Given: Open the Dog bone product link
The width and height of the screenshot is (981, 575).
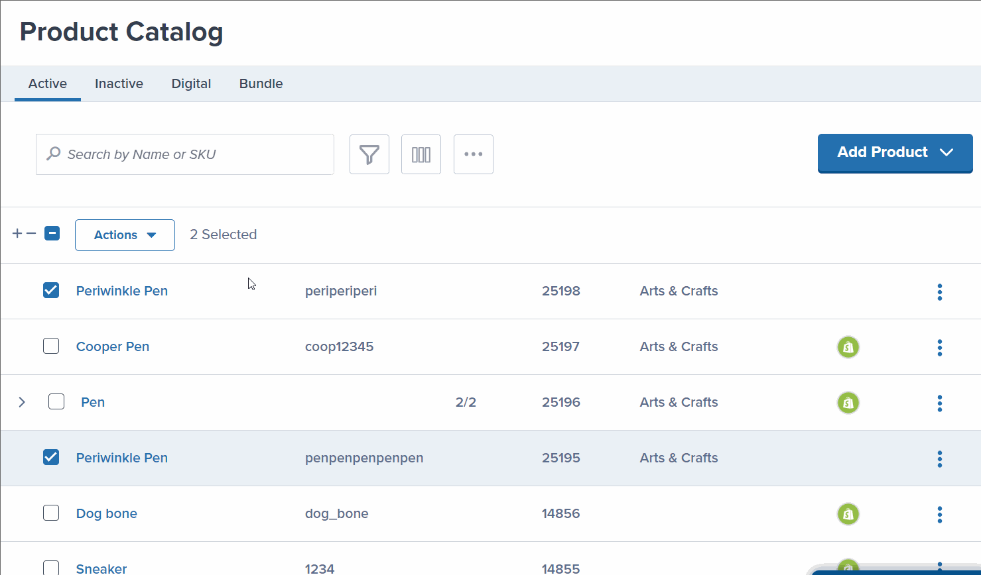Looking at the screenshot, I should [x=106, y=513].
